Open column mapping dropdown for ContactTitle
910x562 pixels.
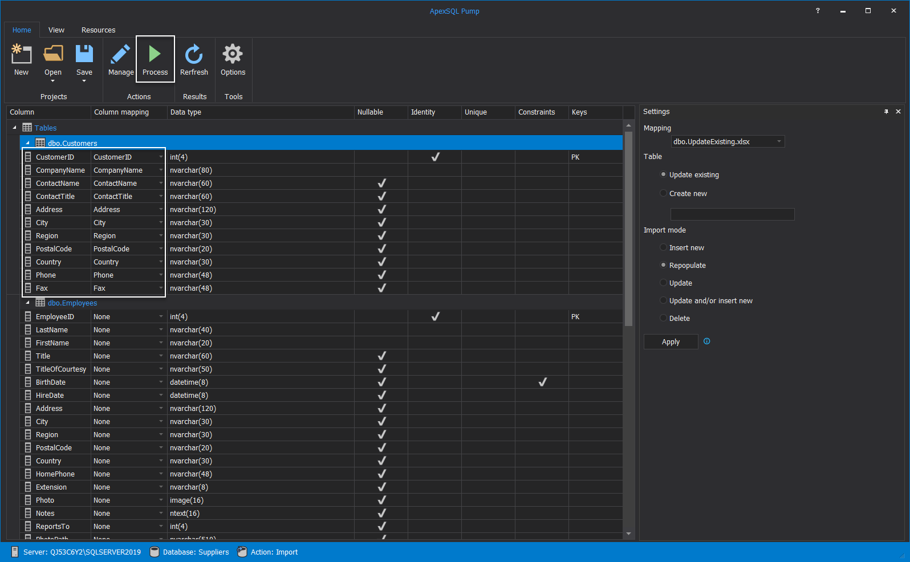(x=161, y=196)
